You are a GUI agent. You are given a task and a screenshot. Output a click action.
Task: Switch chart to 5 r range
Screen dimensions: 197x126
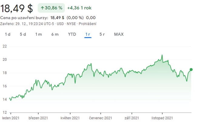102,34
